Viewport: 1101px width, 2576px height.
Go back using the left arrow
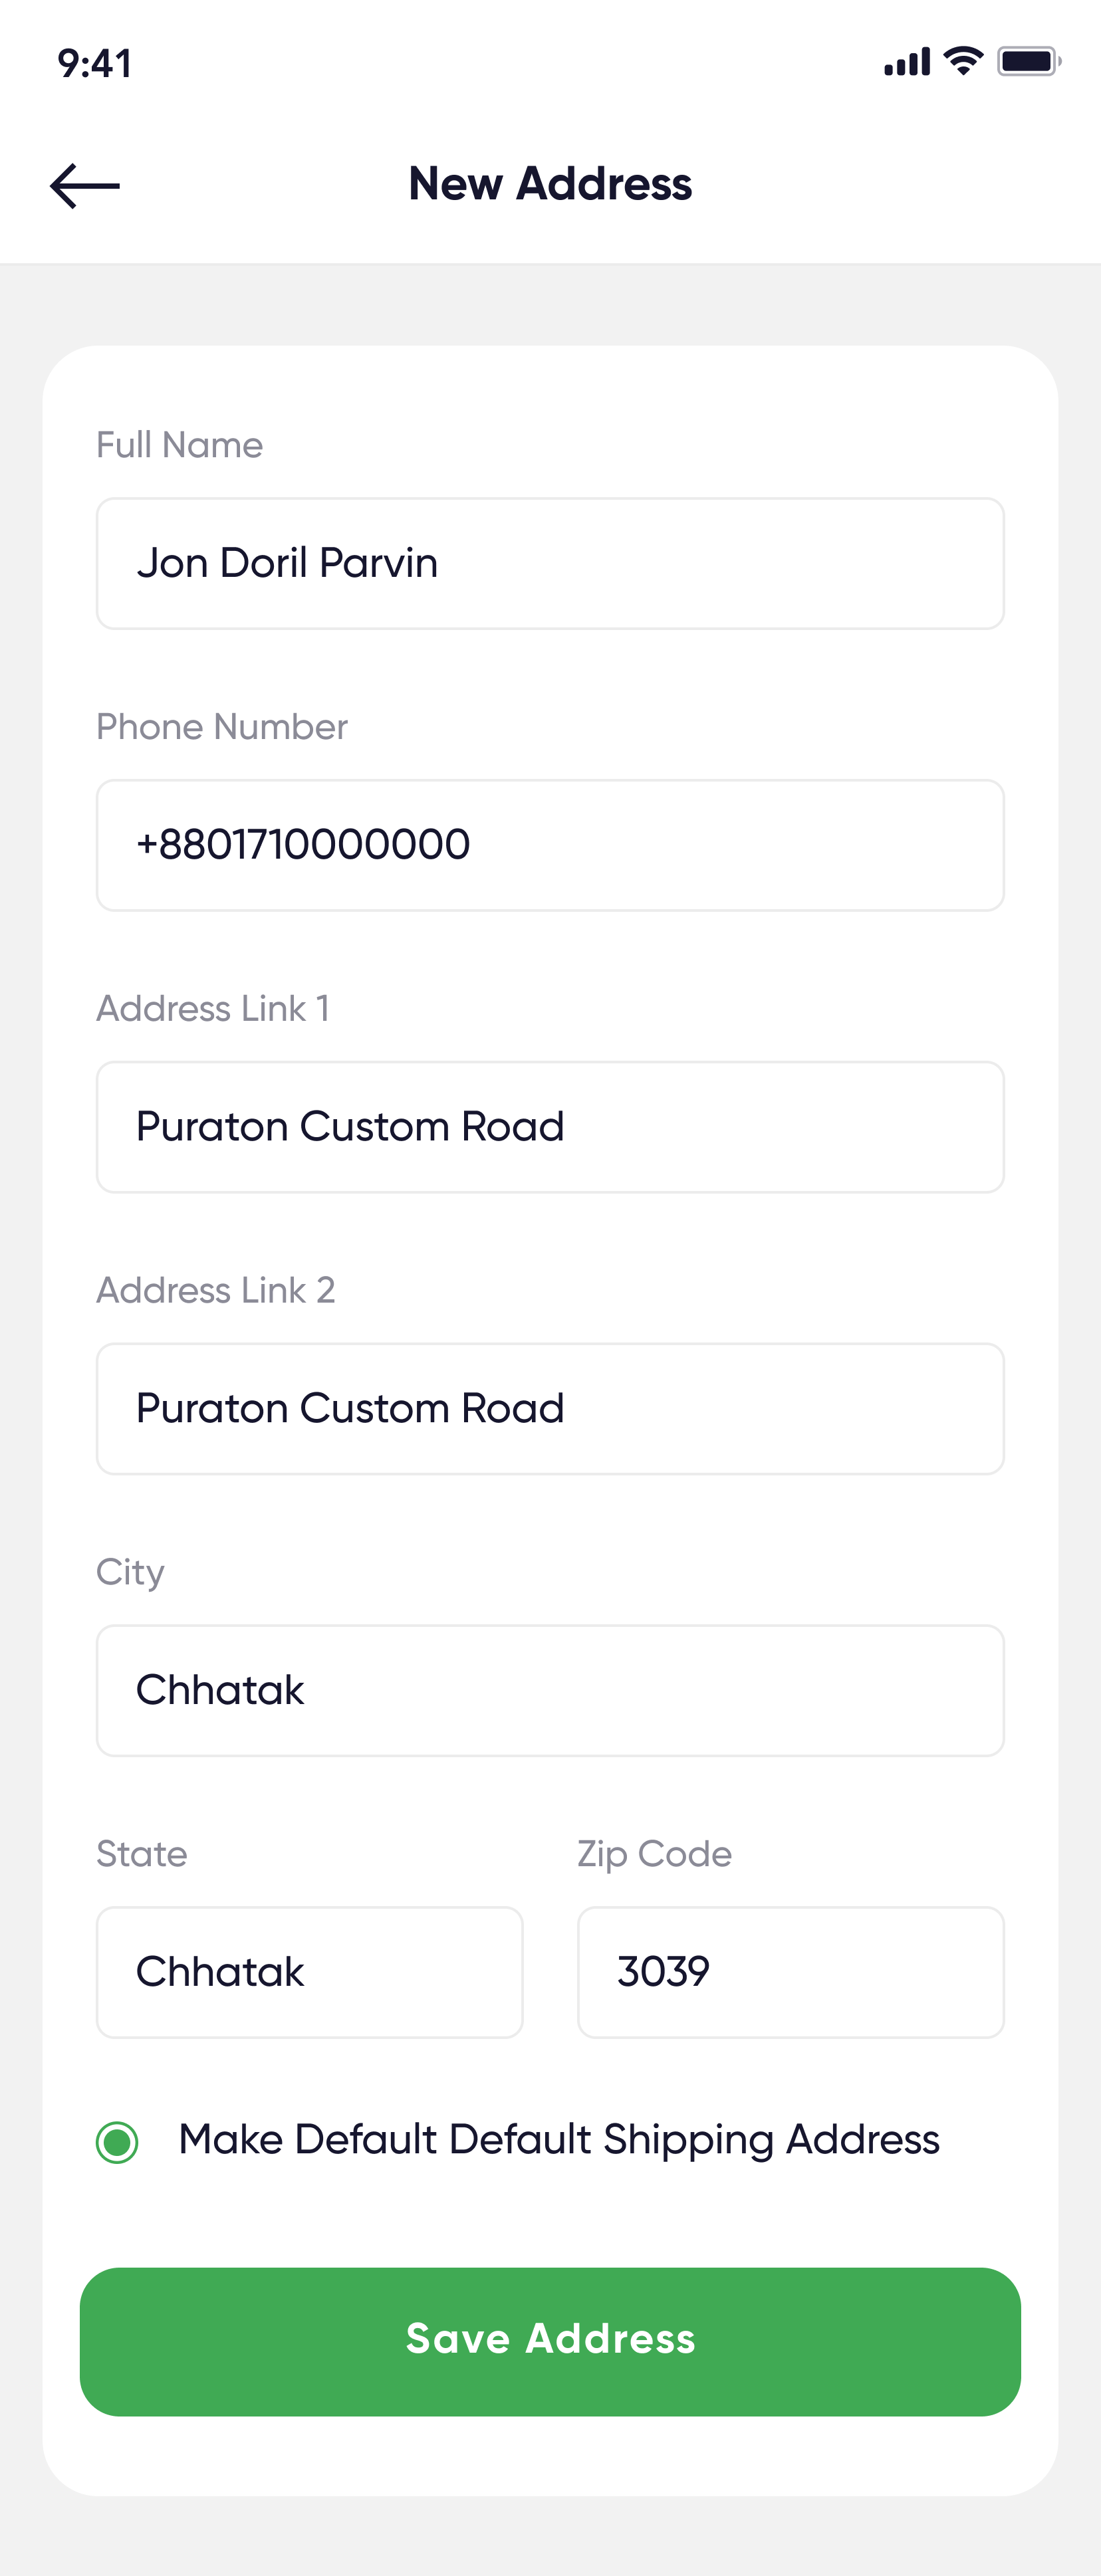pyautogui.click(x=85, y=186)
